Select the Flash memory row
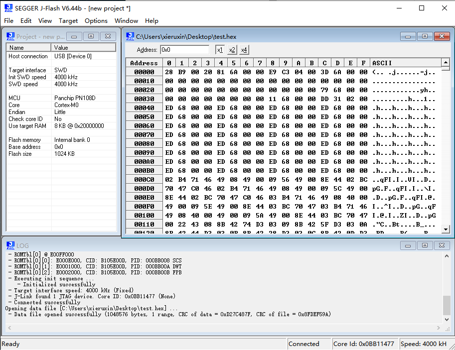Viewport: 455px width, 350px height. (61, 140)
